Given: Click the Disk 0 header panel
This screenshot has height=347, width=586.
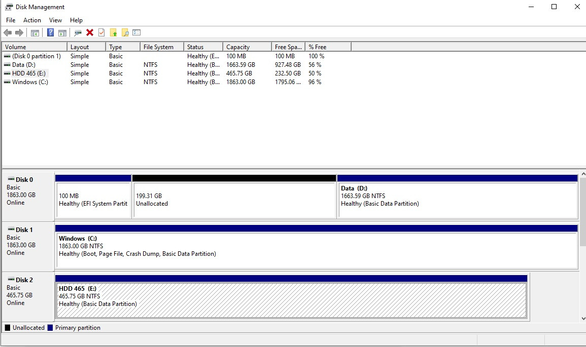Looking at the screenshot, I should click(x=28, y=196).
